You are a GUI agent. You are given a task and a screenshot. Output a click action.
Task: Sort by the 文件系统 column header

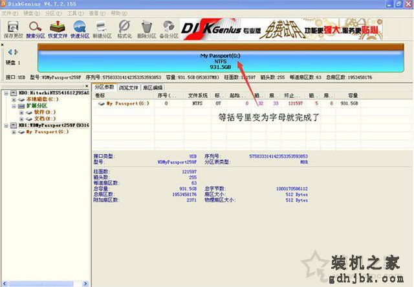[197, 95]
